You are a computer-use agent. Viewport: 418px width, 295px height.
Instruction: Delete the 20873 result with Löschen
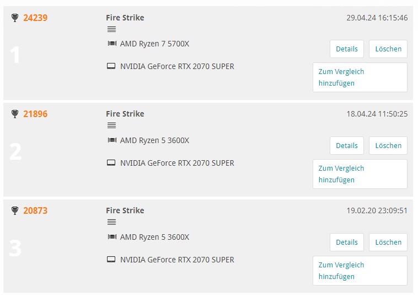388,242
